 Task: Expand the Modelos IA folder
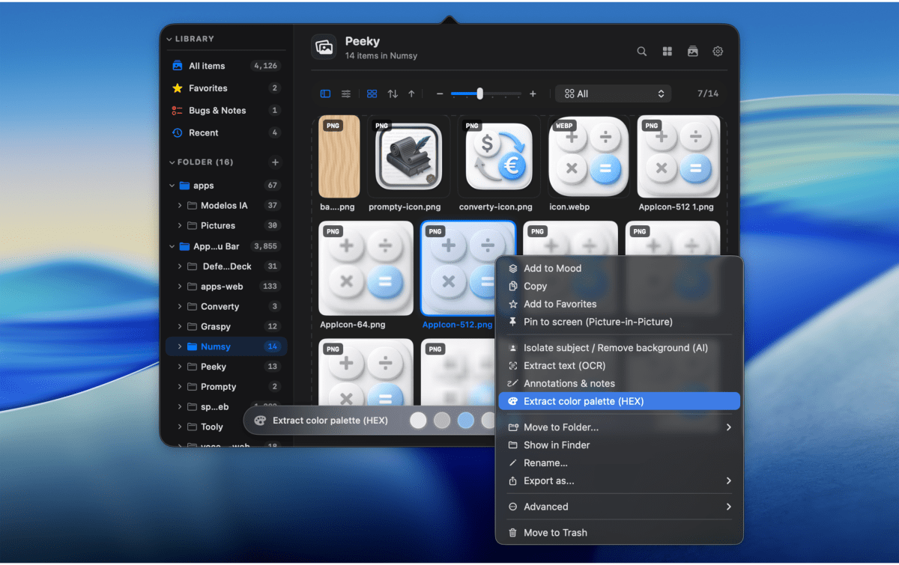(x=180, y=206)
